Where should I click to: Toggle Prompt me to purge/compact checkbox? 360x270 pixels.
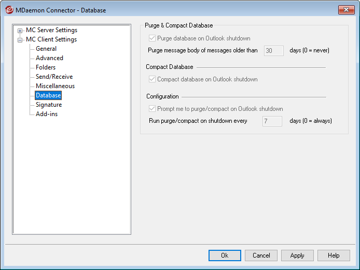click(x=152, y=109)
